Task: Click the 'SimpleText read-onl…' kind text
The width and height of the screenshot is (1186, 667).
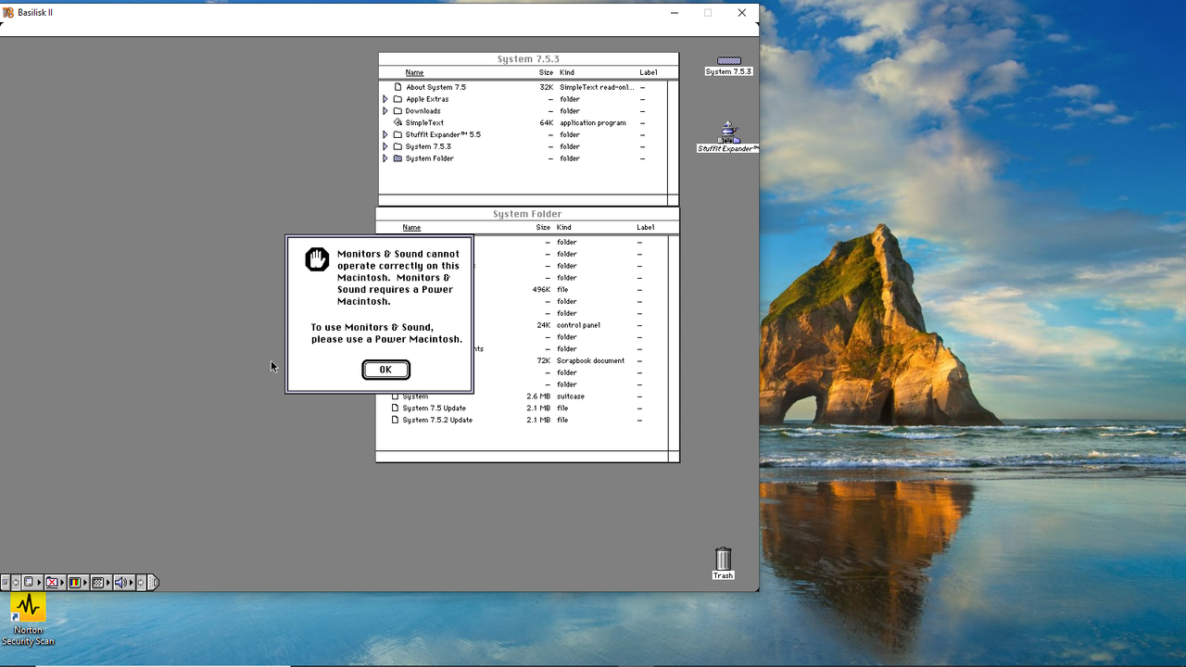Action: pos(597,87)
